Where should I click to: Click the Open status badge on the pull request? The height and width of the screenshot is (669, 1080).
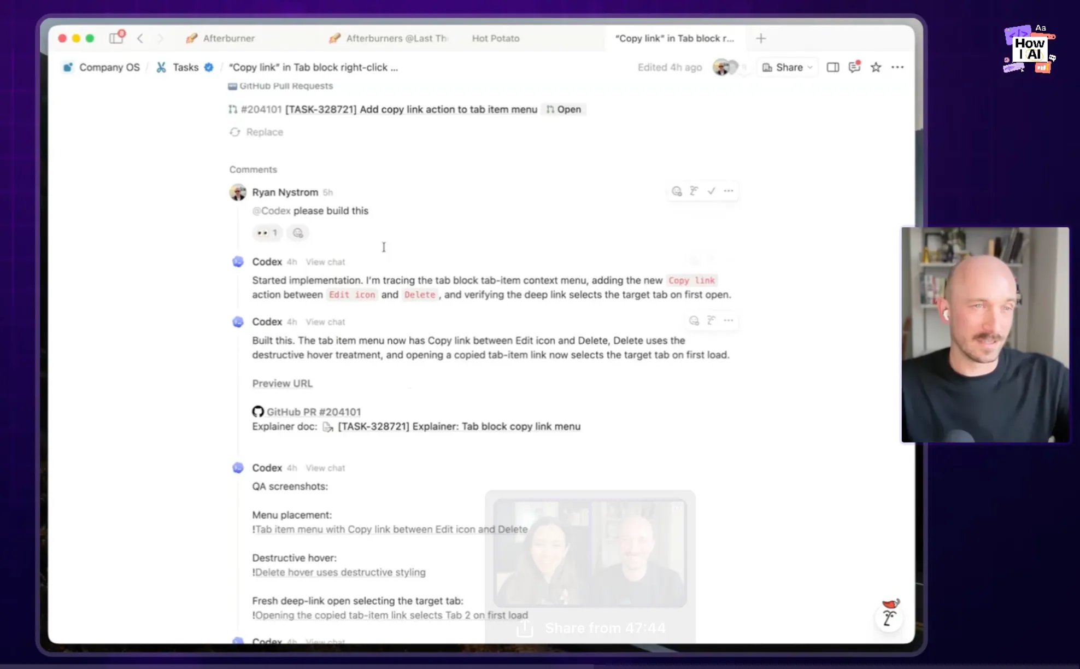564,109
